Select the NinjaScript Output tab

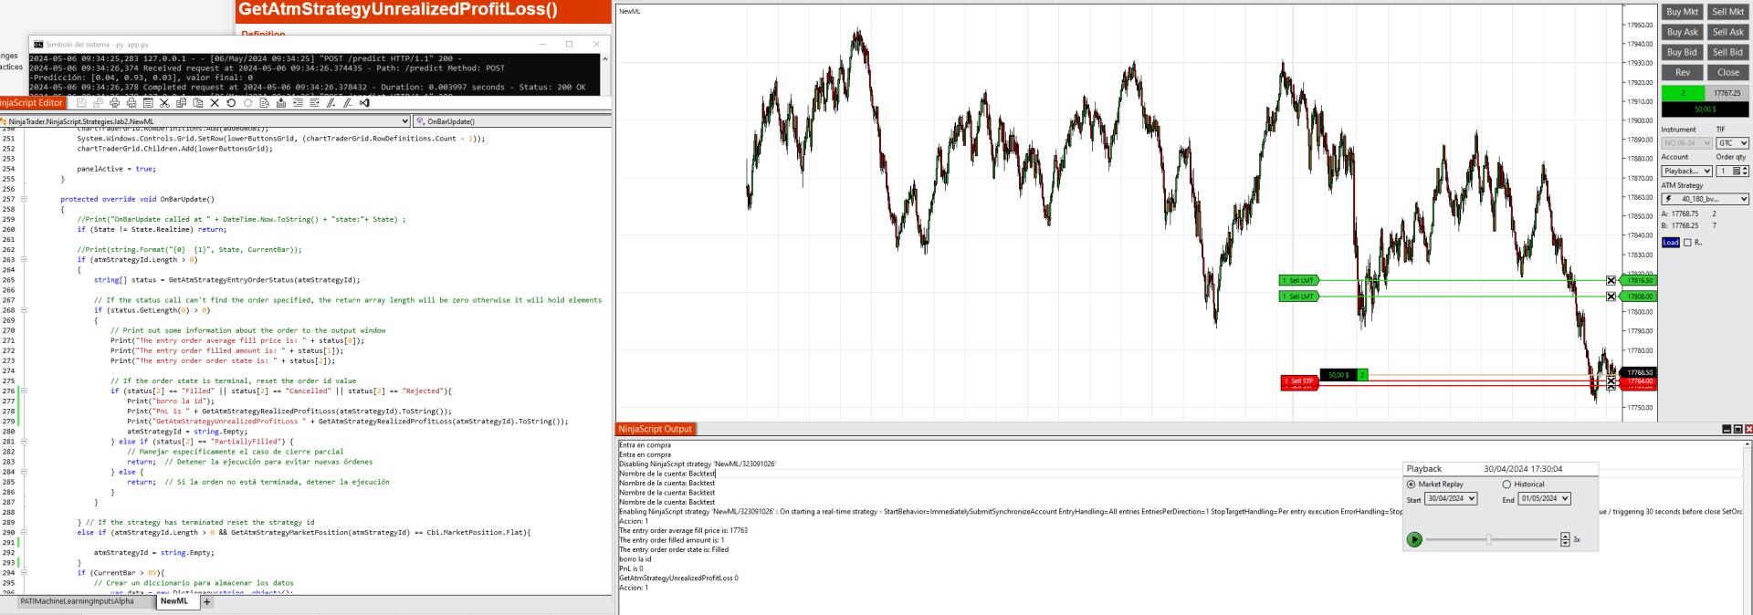(656, 429)
